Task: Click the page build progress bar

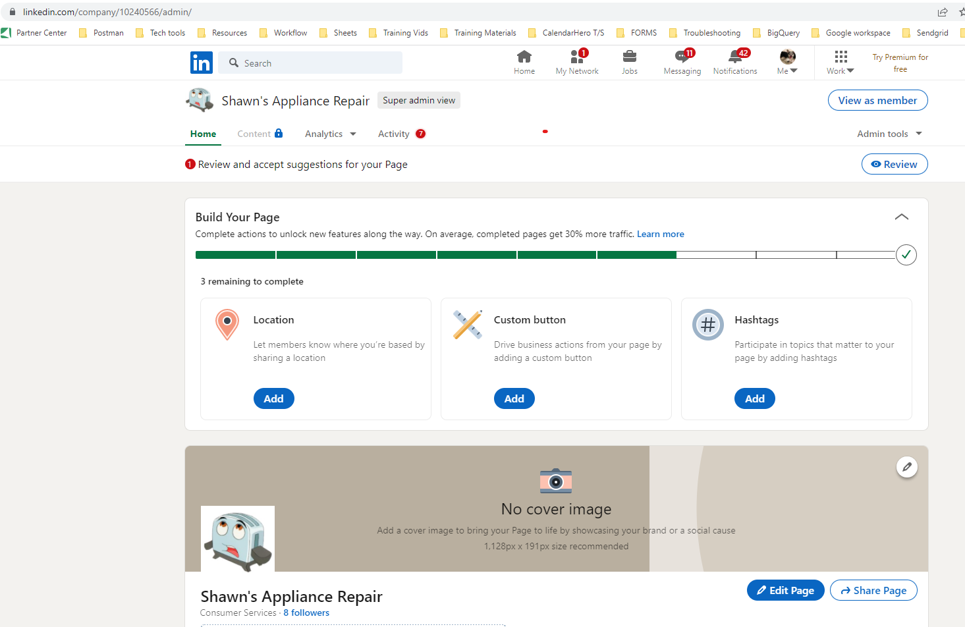Action: (x=545, y=255)
